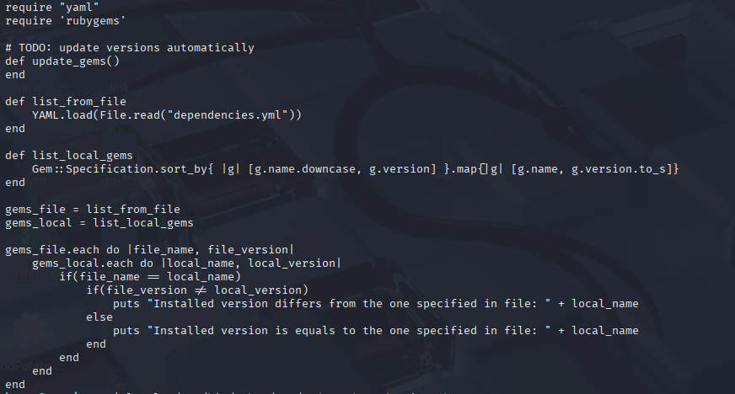Screen dimensions: 735x394
Task: Click gems_local.each do loop line
Action: (x=187, y=264)
